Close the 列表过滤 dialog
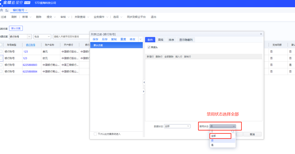Screen dimensions: 295x154 (261, 34)
